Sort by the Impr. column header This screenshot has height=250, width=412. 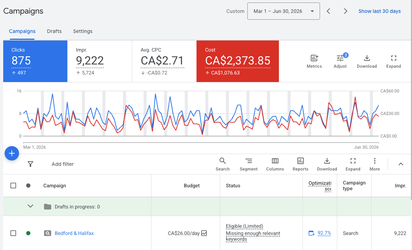pyautogui.click(x=400, y=186)
